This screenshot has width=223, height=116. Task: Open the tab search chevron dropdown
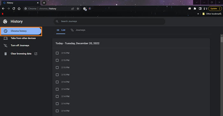[197, 3]
